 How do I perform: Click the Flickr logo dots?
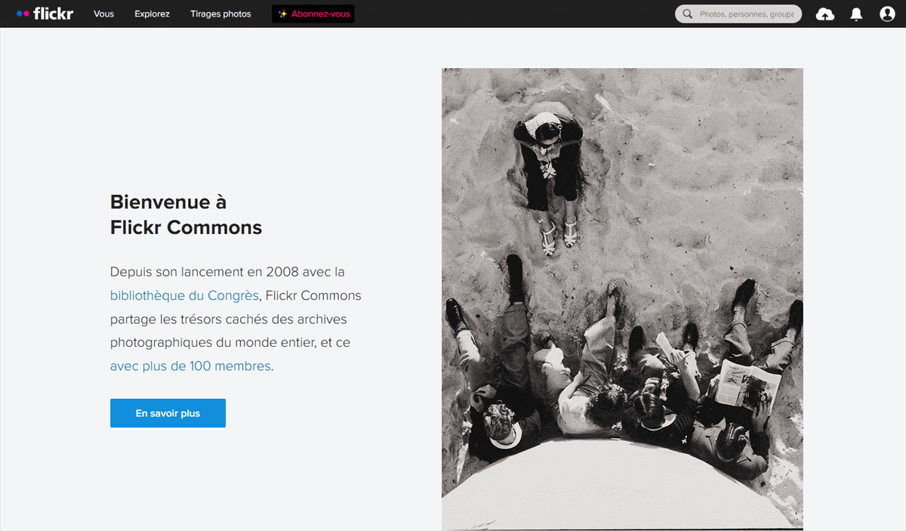pos(23,14)
